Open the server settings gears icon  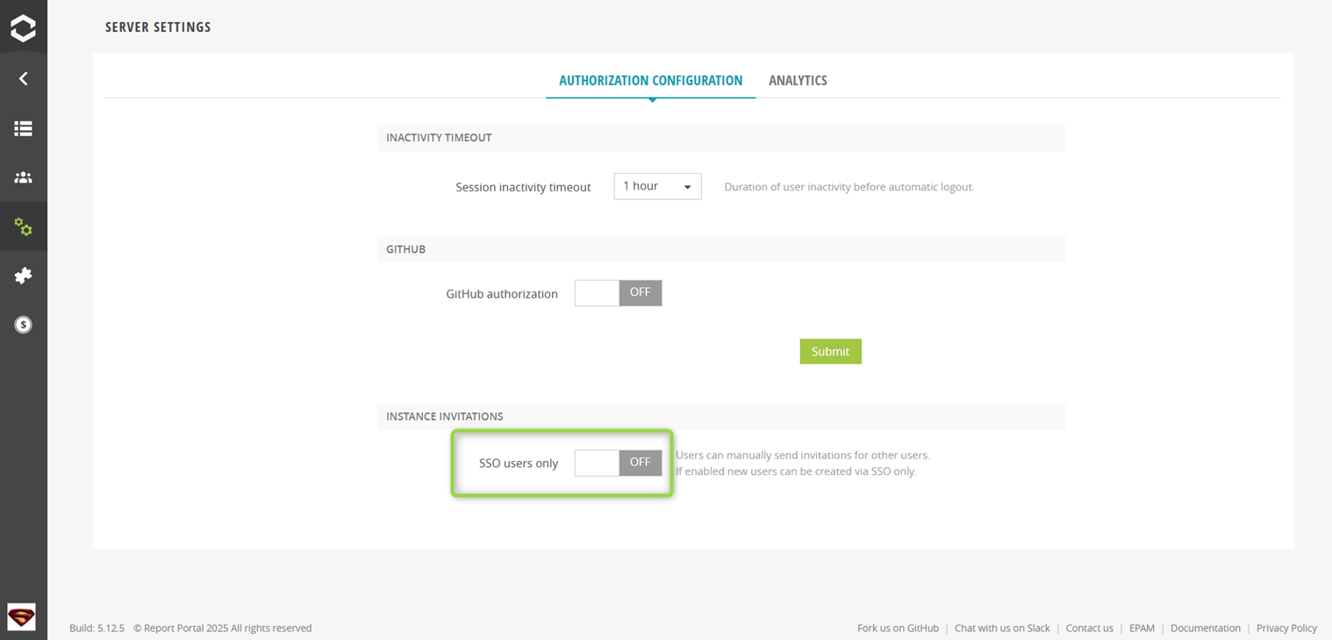(x=24, y=227)
